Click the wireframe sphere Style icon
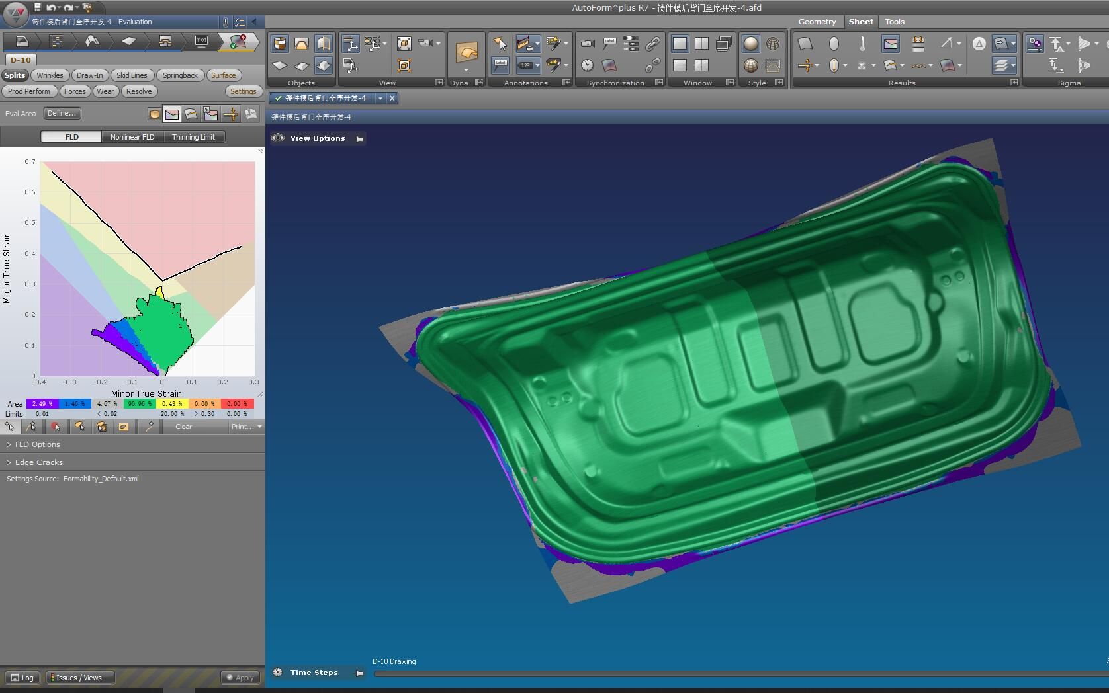Image resolution: width=1109 pixels, height=693 pixels. coord(772,44)
